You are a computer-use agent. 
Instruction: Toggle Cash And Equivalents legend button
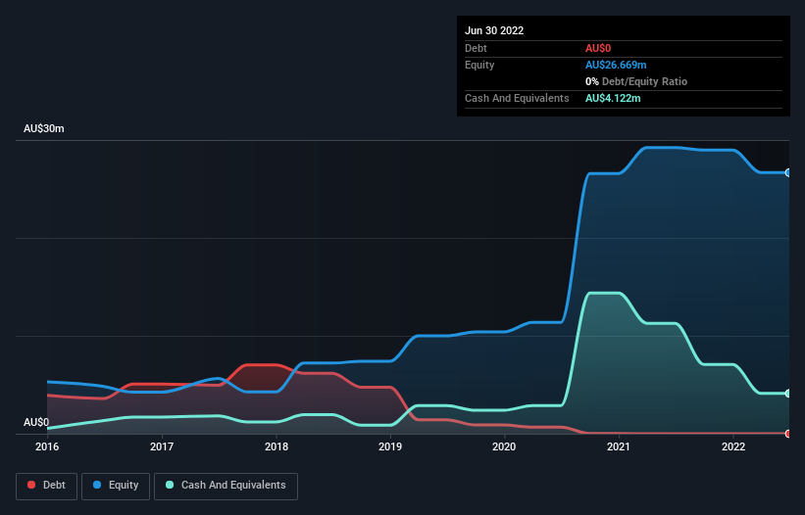226,486
